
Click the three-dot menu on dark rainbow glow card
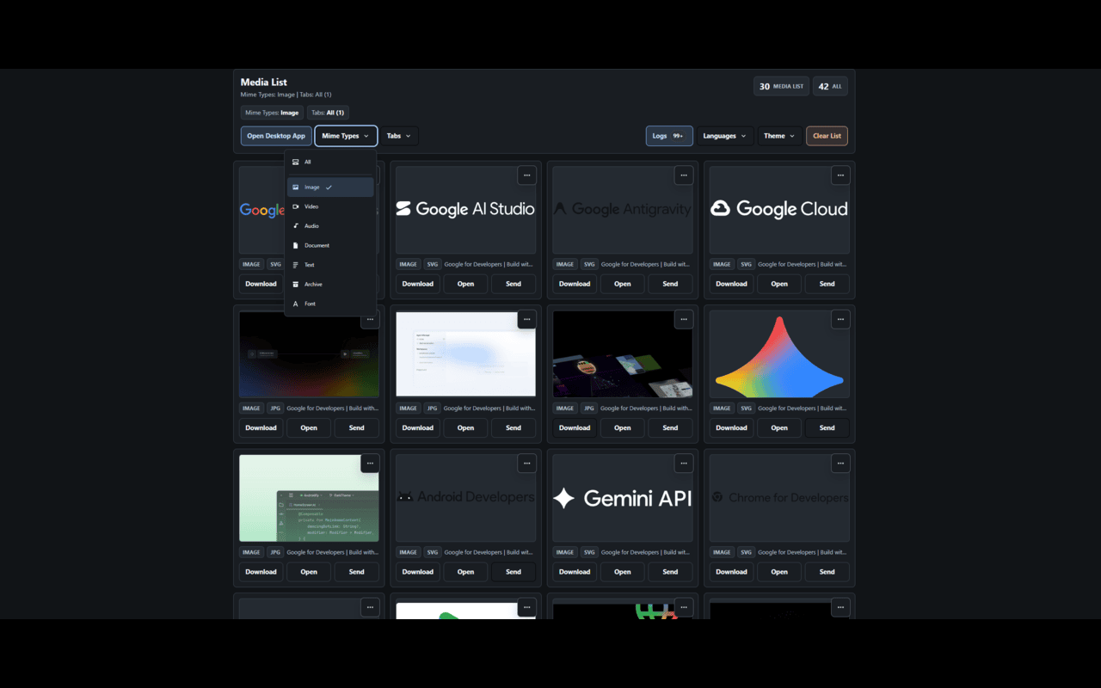click(370, 320)
